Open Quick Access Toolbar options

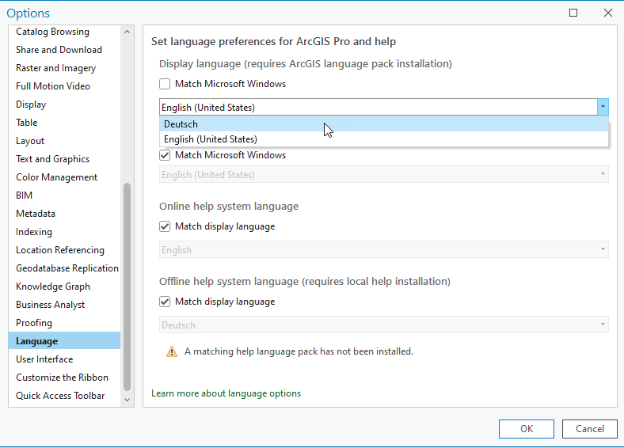(x=64, y=396)
